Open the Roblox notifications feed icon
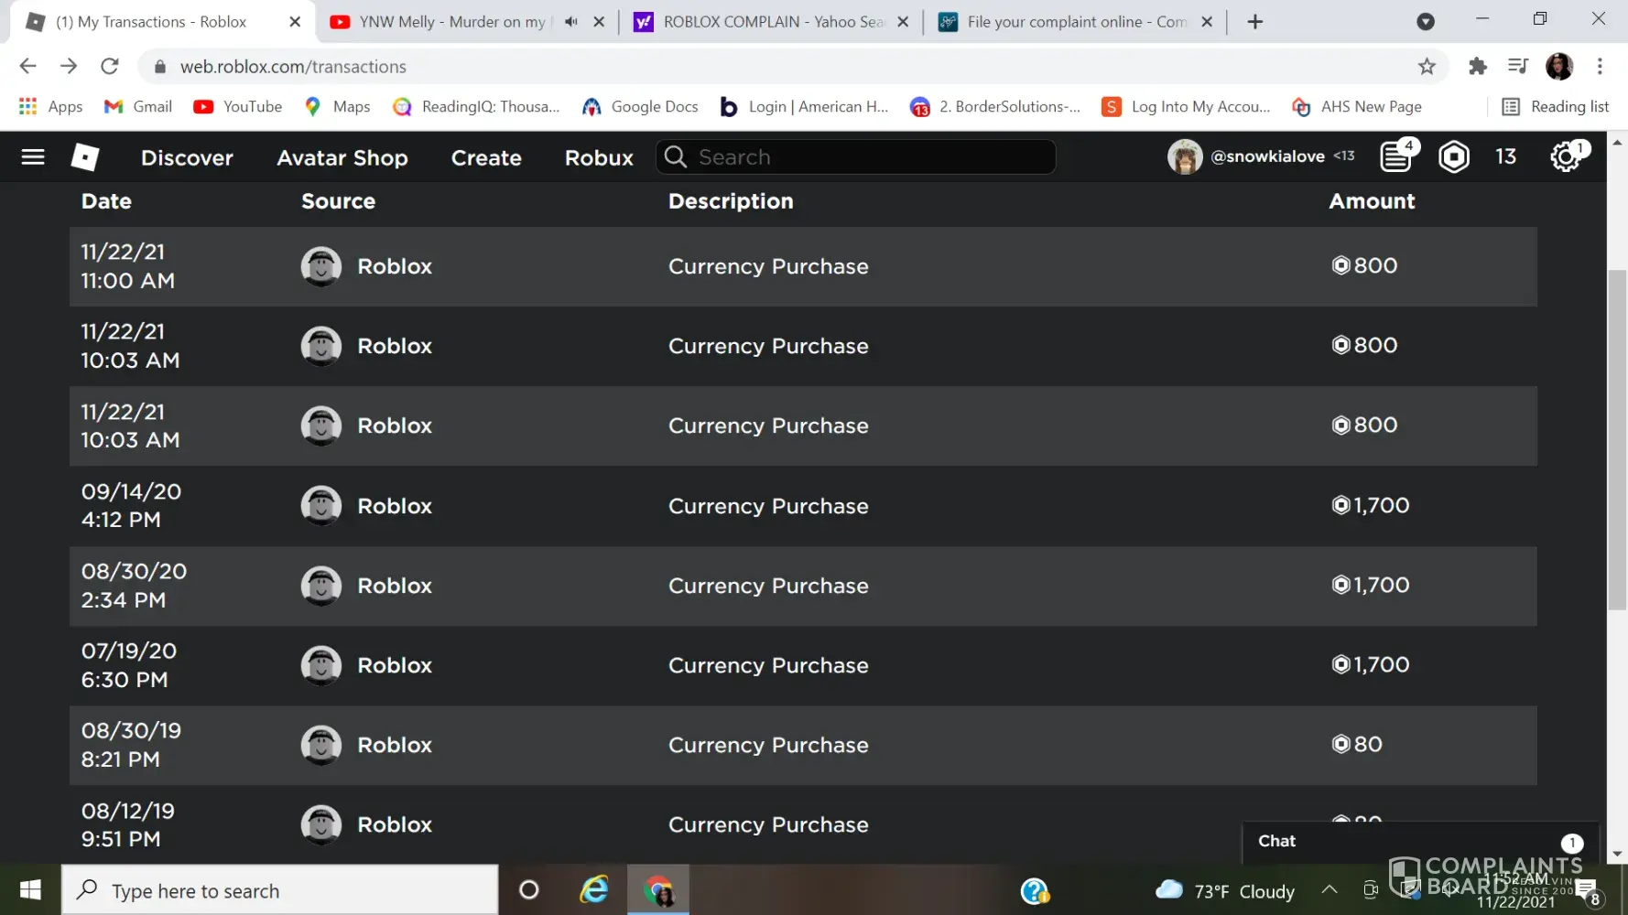 pyautogui.click(x=1396, y=157)
